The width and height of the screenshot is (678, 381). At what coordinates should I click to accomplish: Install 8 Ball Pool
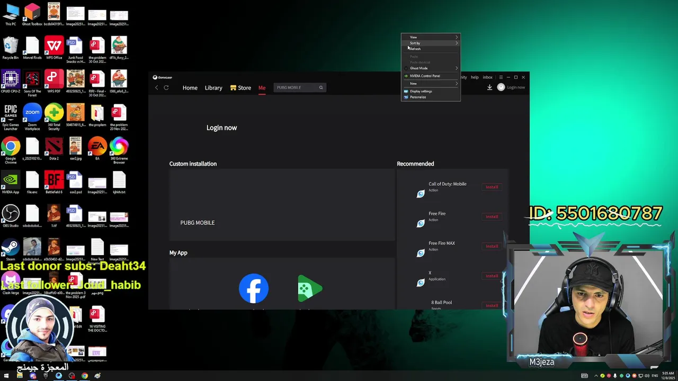pyautogui.click(x=492, y=305)
